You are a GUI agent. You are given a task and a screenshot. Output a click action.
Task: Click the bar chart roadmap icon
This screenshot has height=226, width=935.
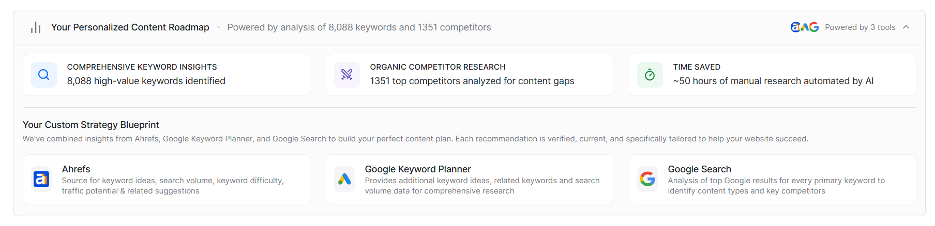point(36,27)
